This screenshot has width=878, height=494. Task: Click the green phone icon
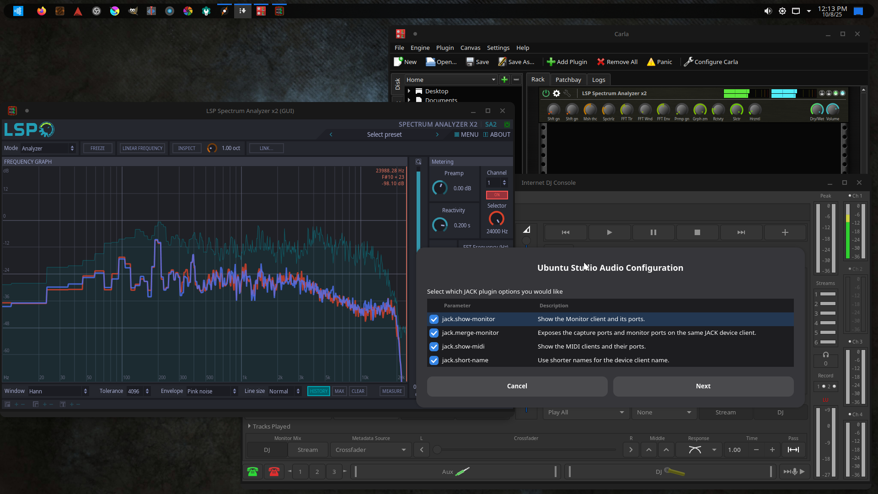coord(252,472)
